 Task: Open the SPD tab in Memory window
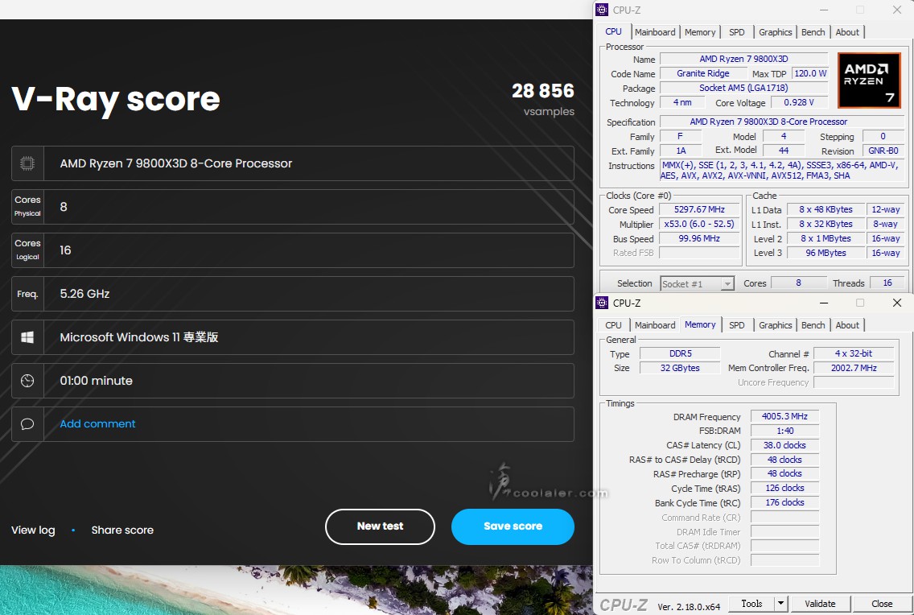736,325
